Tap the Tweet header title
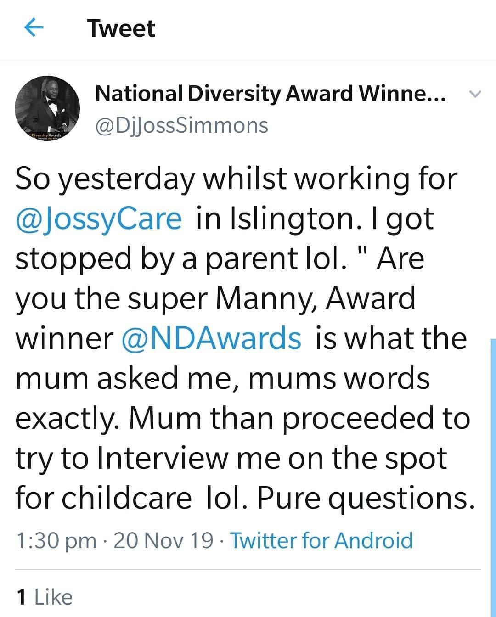This screenshot has width=496, height=617. (x=121, y=28)
